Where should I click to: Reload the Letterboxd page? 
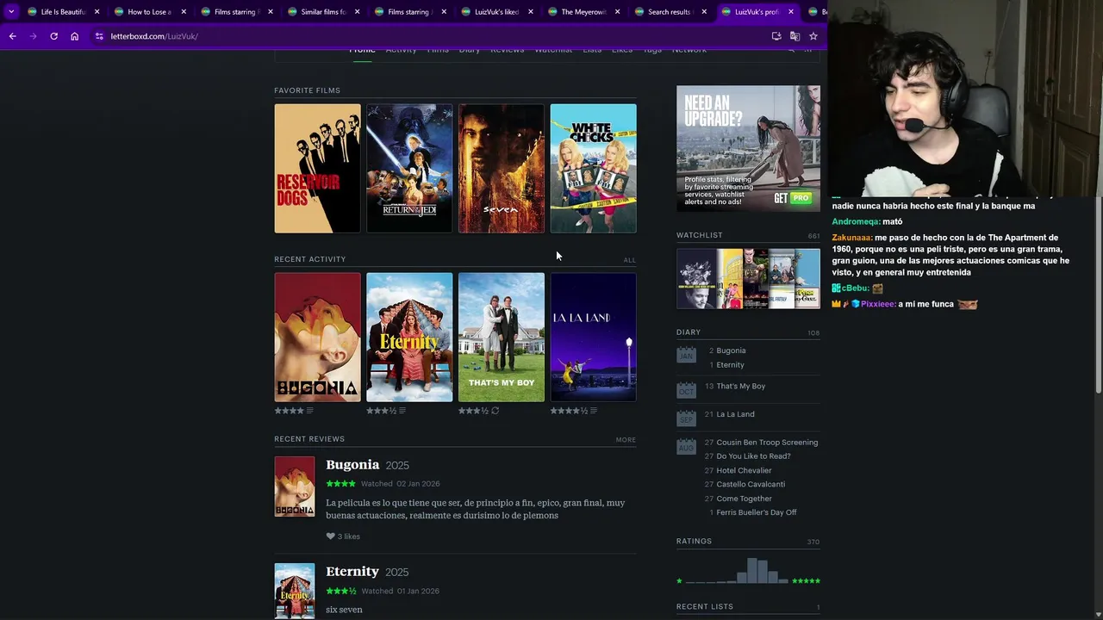tap(53, 36)
